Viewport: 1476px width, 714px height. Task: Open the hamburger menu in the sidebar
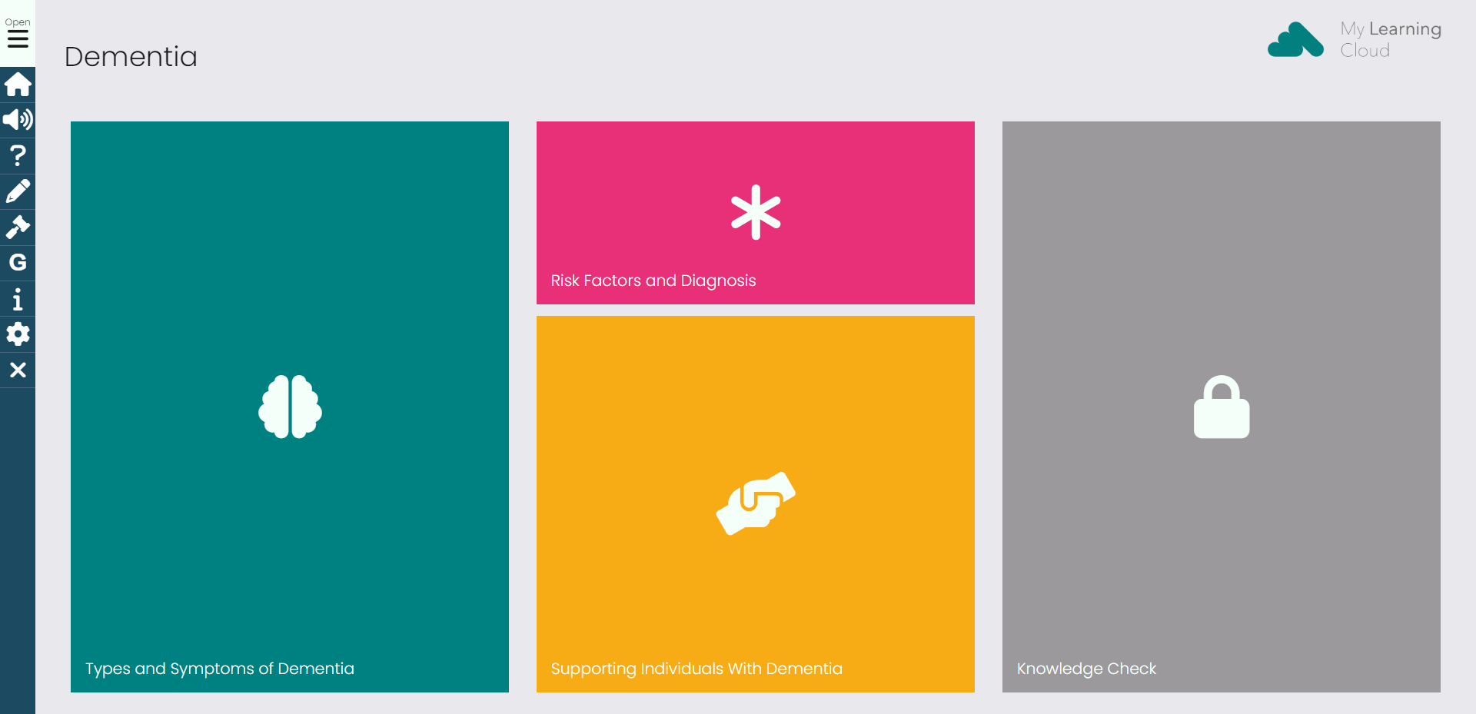[x=18, y=33]
